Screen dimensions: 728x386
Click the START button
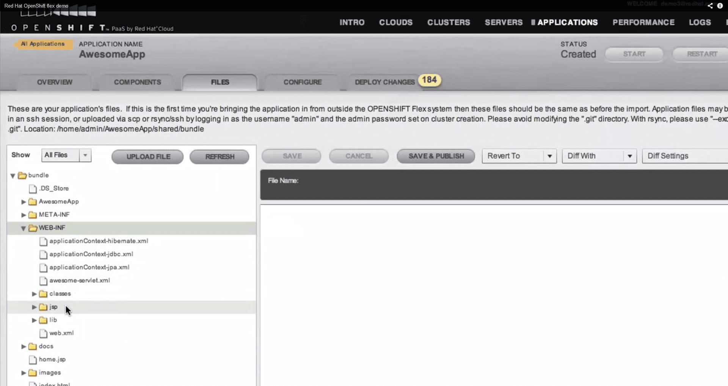pyautogui.click(x=634, y=54)
